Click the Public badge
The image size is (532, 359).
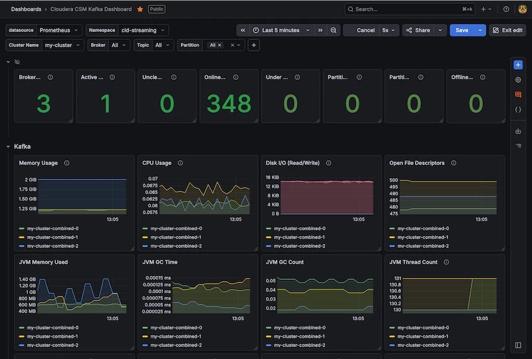point(156,9)
